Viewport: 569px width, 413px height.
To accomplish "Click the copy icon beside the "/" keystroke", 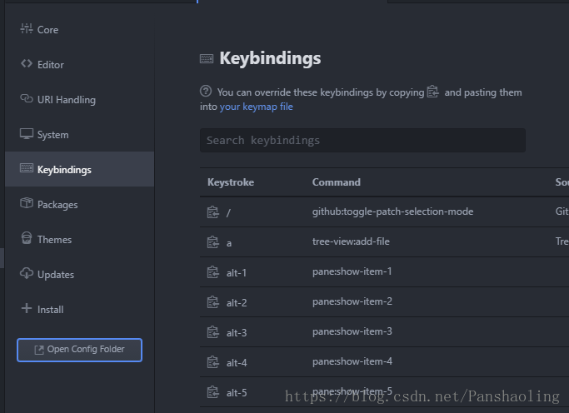I will (212, 211).
